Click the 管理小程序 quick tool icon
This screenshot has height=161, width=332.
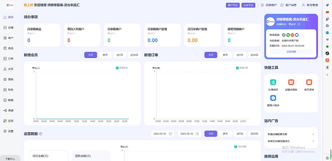(273, 98)
